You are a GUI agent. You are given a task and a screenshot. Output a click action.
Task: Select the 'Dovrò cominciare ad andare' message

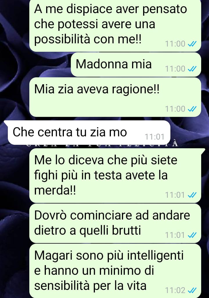(x=115, y=223)
